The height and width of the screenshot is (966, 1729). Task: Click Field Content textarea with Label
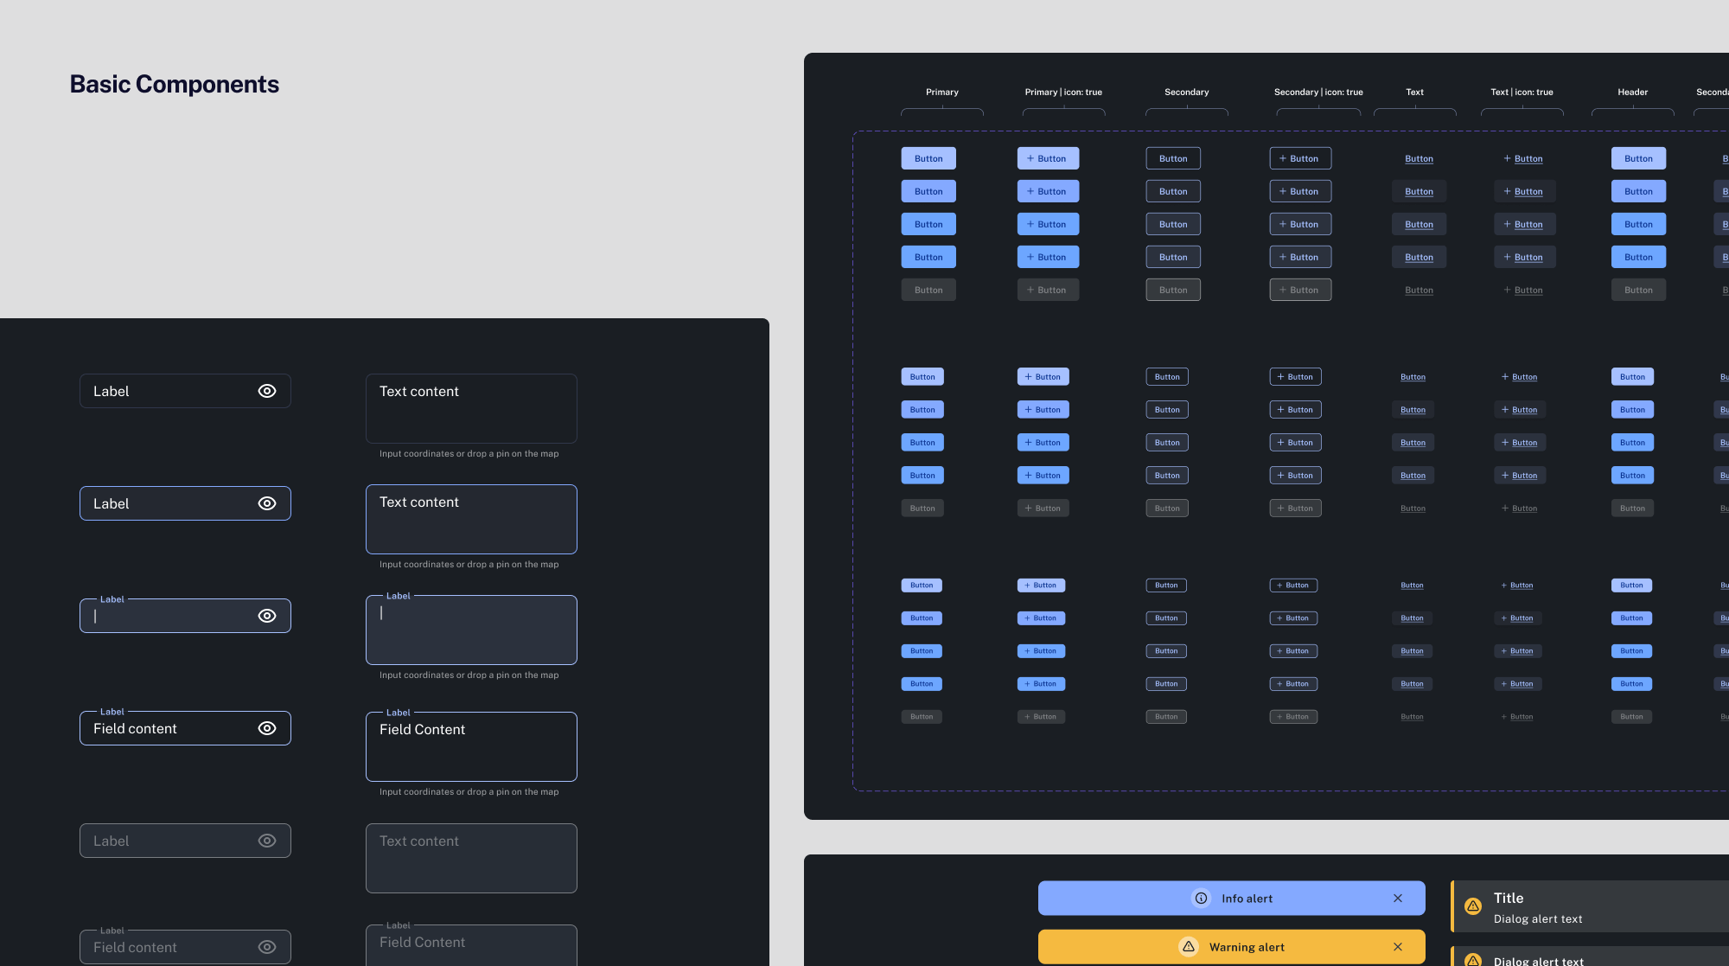(x=471, y=746)
